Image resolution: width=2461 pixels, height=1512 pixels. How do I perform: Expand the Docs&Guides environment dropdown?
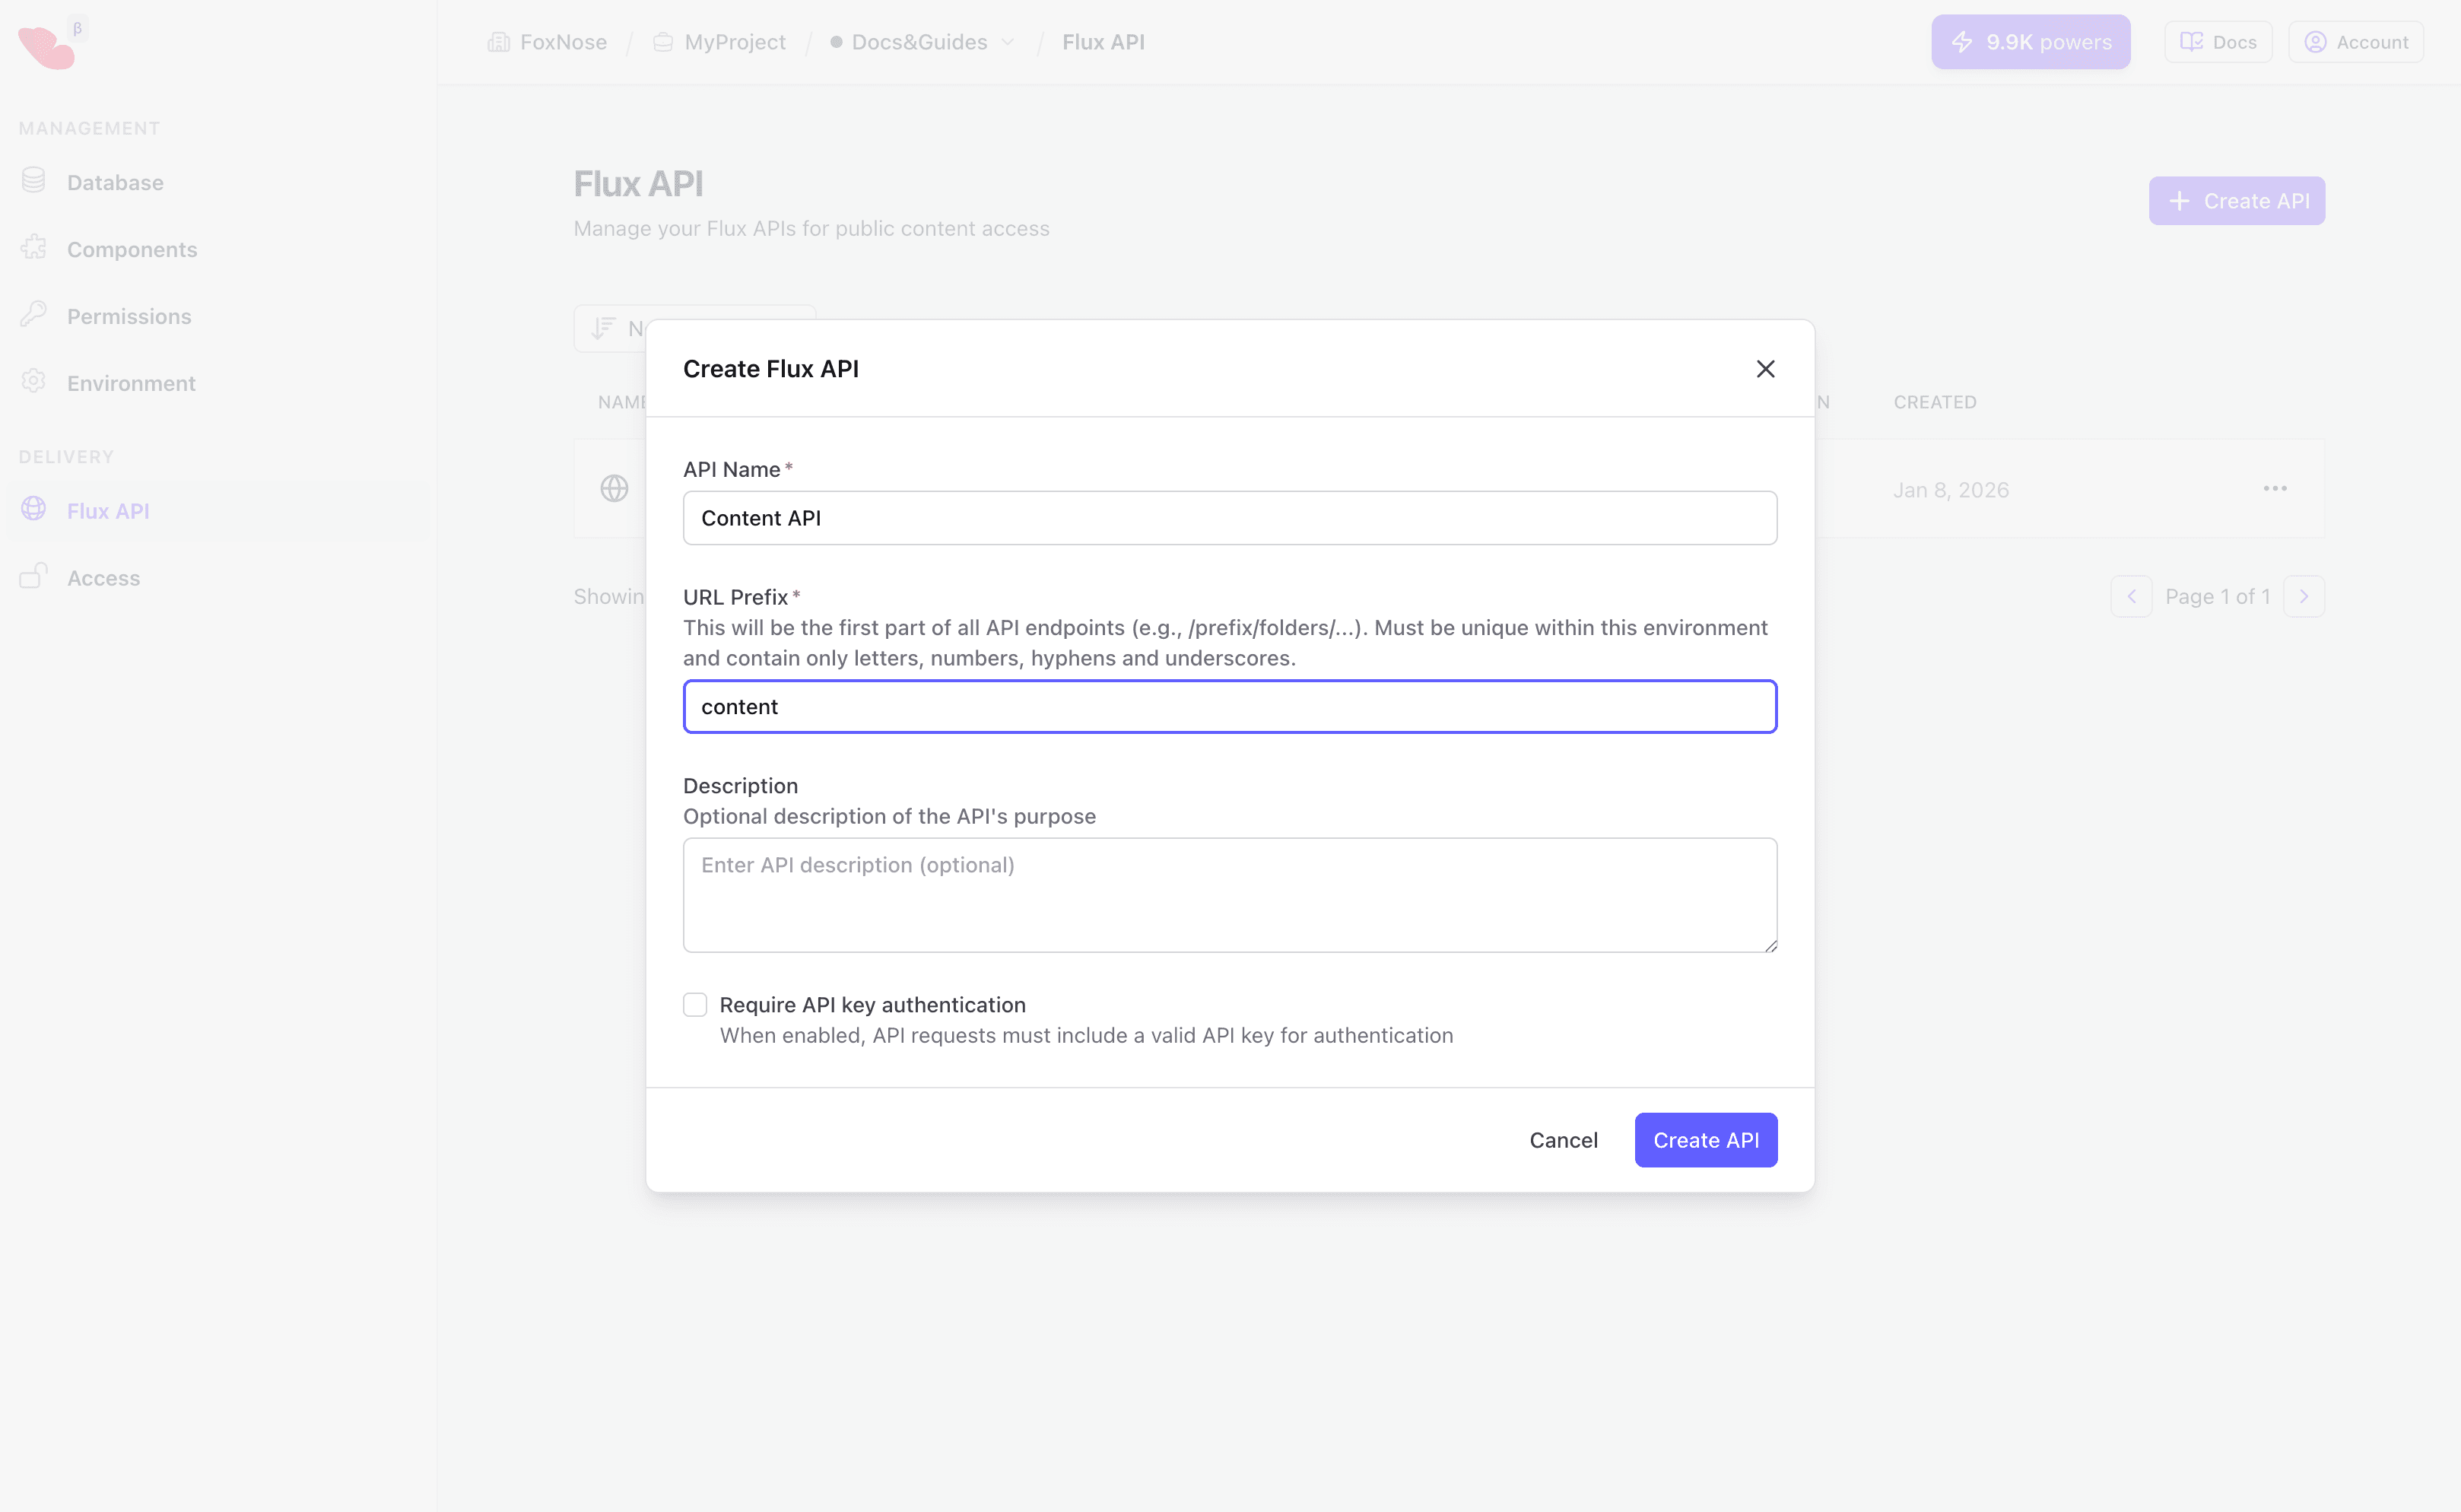[x=1008, y=42]
